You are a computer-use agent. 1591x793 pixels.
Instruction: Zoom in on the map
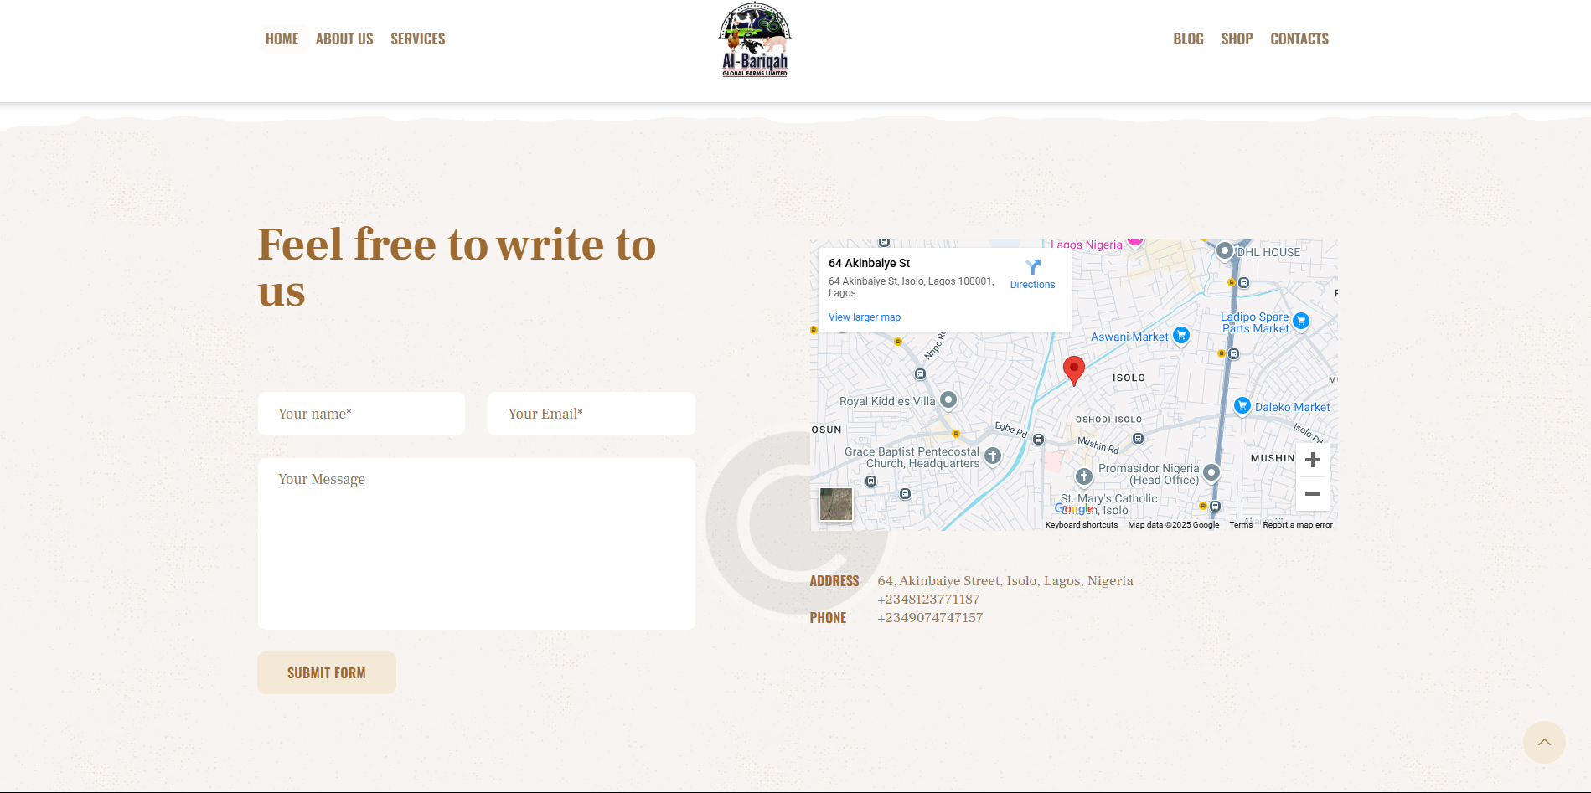coord(1312,460)
